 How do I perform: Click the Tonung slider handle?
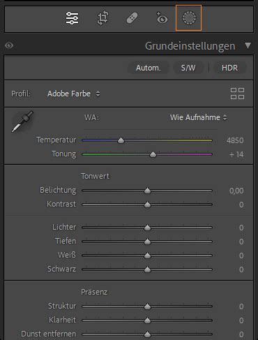153,154
